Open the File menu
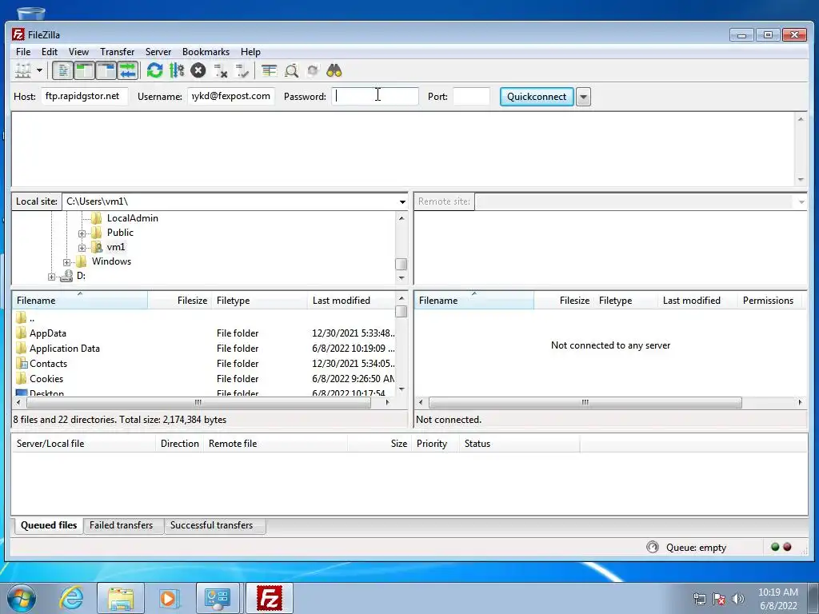This screenshot has width=819, height=614. [x=23, y=52]
